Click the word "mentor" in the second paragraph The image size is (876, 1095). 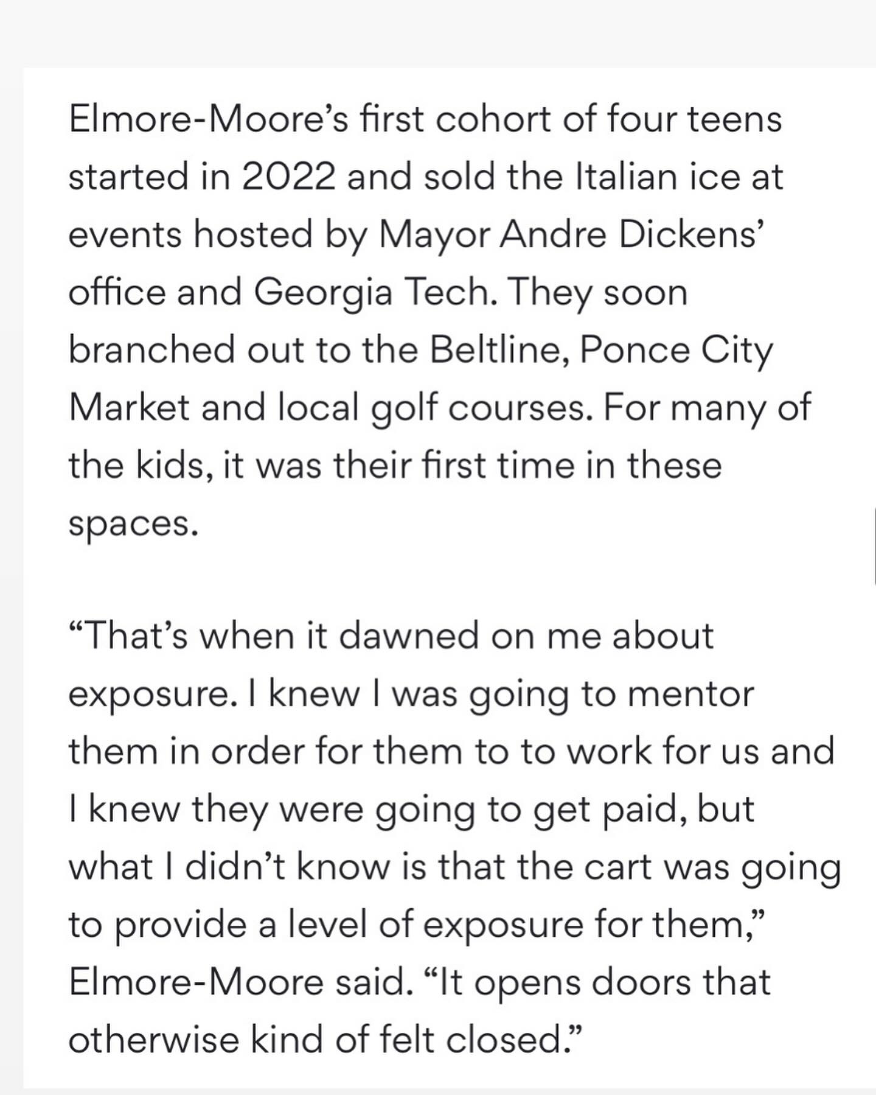click(x=690, y=694)
